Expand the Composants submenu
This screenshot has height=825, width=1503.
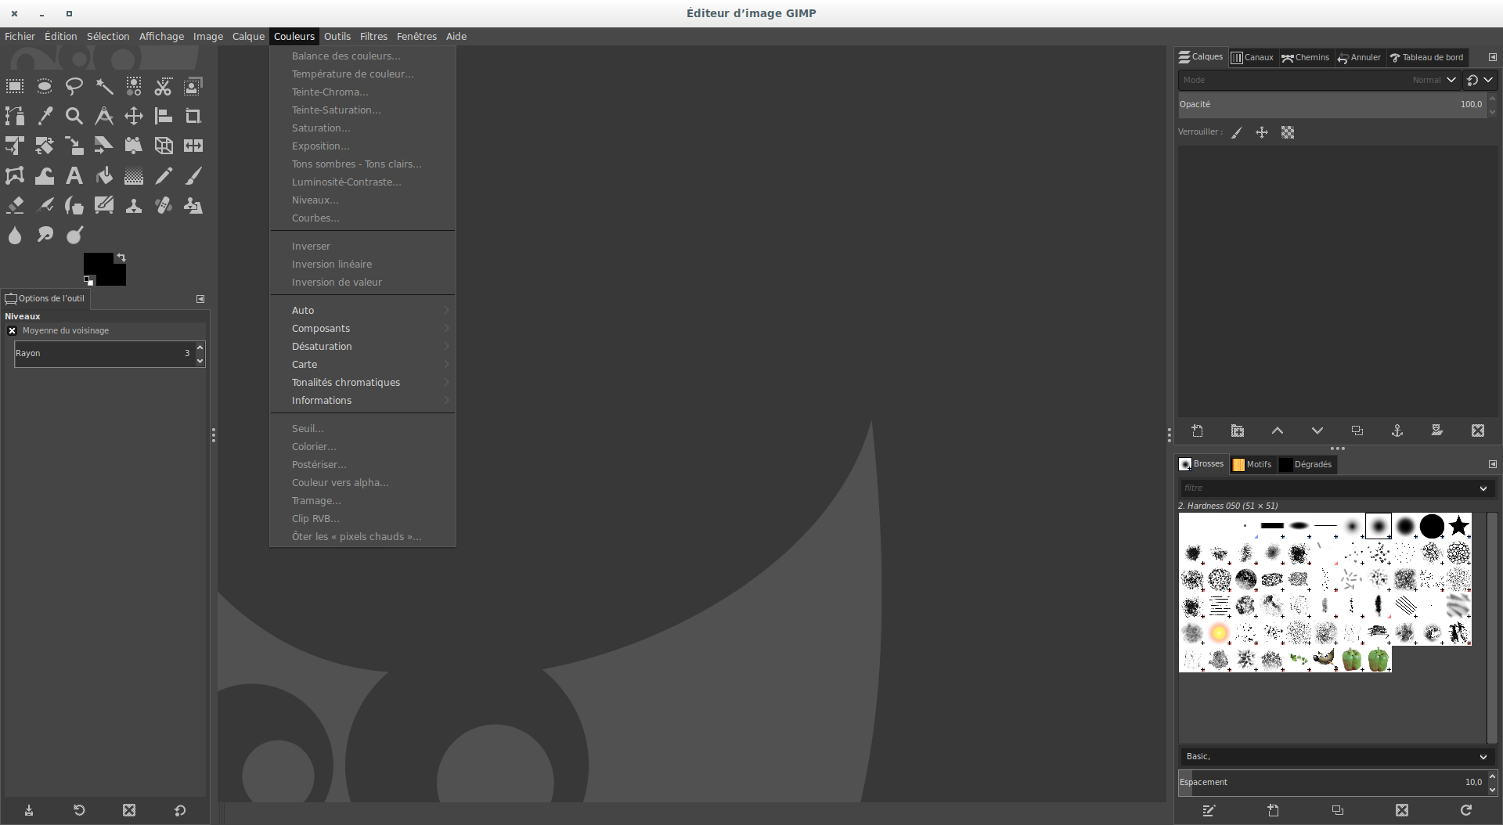pos(363,329)
